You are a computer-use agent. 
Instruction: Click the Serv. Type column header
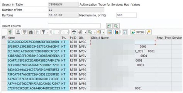point(164,38)
